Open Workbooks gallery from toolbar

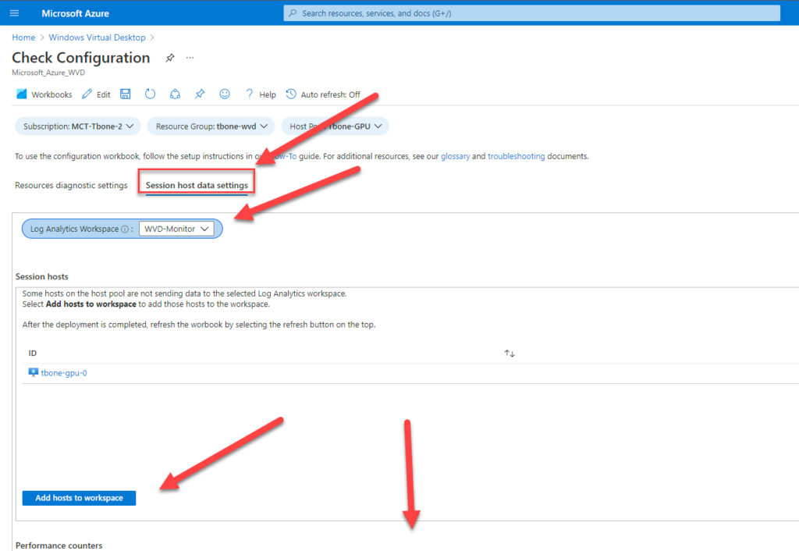click(x=44, y=94)
